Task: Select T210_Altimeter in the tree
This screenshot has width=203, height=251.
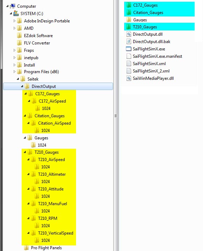Action: [x=52, y=174]
